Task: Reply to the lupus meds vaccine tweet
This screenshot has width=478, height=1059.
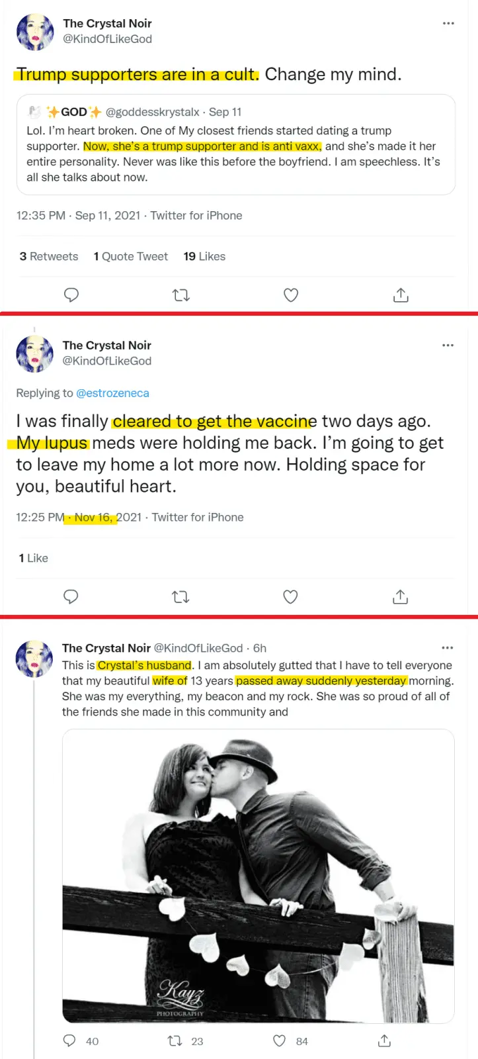Action: click(71, 597)
